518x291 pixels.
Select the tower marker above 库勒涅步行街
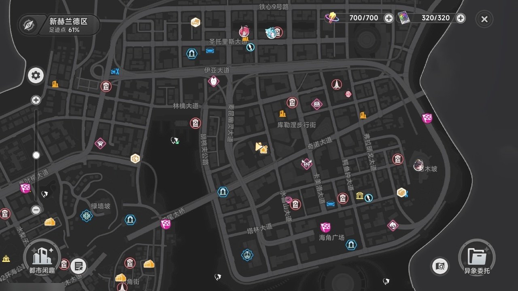[336, 84]
